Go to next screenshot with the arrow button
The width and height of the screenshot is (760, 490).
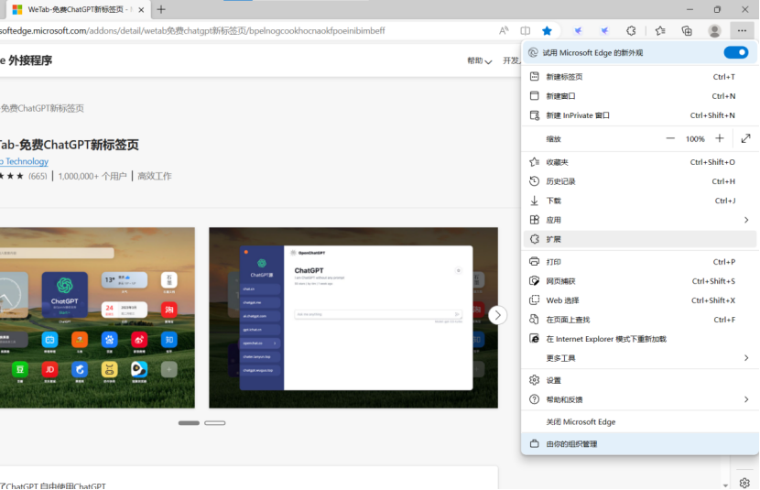coord(497,315)
